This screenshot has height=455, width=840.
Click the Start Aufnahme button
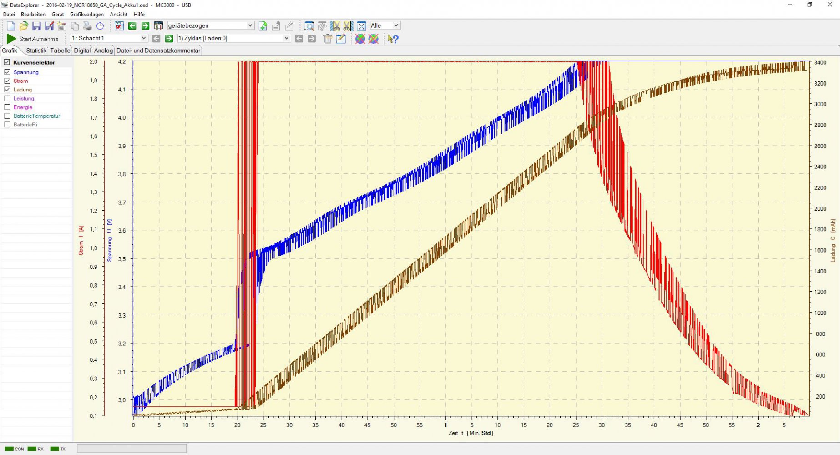click(x=33, y=39)
